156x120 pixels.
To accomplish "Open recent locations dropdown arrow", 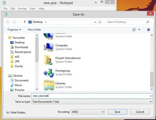I will [x=95, y=22].
